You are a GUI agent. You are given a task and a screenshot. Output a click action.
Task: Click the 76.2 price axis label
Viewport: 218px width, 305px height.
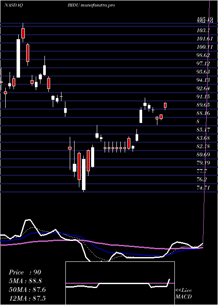tap(202, 180)
